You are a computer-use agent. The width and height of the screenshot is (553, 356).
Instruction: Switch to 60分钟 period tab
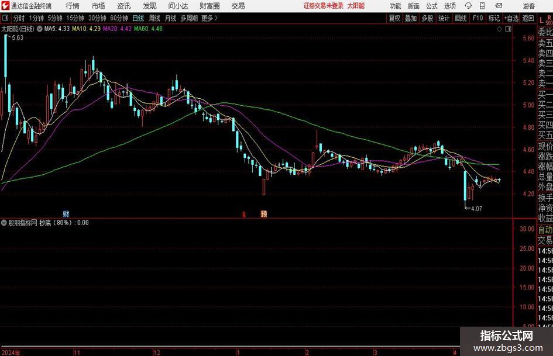(x=119, y=18)
